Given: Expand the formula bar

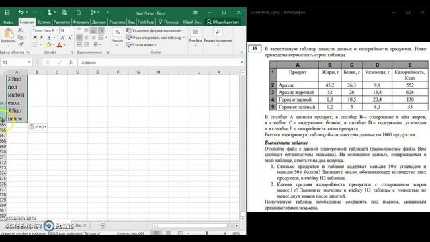Looking at the screenshot, I should (241, 63).
